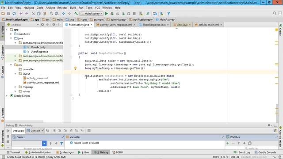This screenshot has height=159, width=283.
Task: Click the Stop icon in Debug panel
Action: (8, 142)
